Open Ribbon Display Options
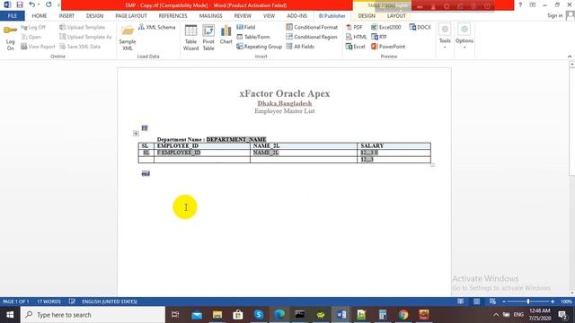The image size is (575, 323). (533, 4)
